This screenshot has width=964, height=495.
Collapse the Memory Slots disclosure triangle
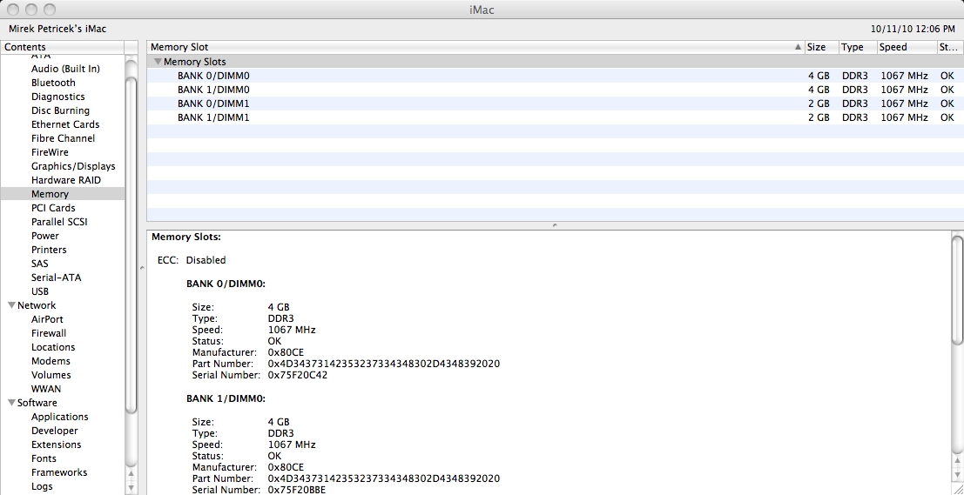(x=158, y=62)
